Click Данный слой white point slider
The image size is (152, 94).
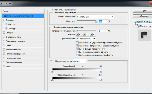101,72
